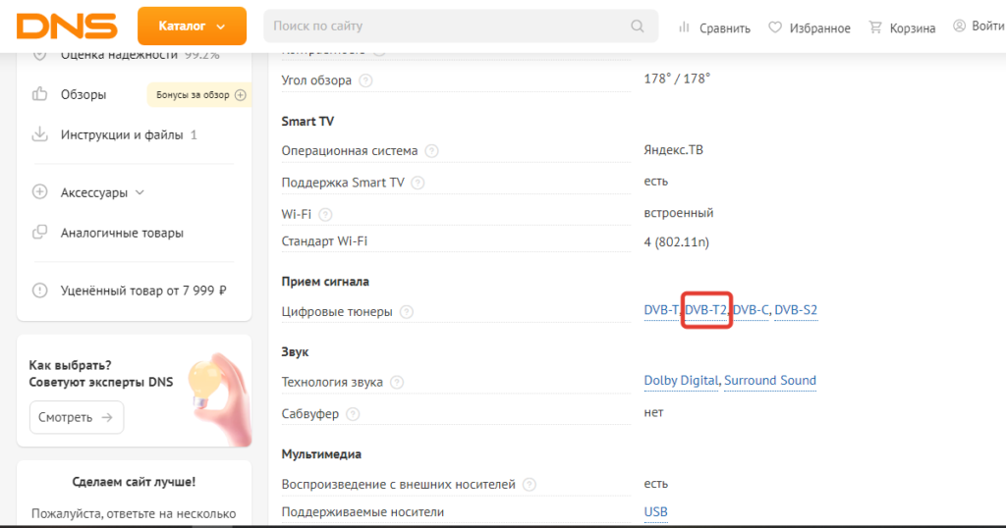1006x528 pixels.
Task: Click the Смотреть button
Action: pos(77,417)
